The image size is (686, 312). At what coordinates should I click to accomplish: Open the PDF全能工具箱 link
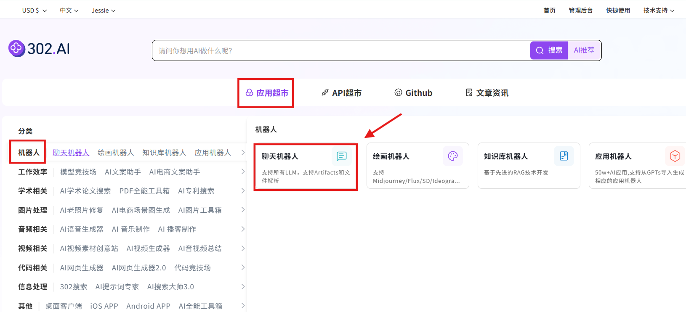click(144, 191)
